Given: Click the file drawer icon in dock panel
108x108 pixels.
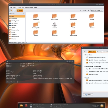Looking at the screenshot, I should (x=21, y=106).
